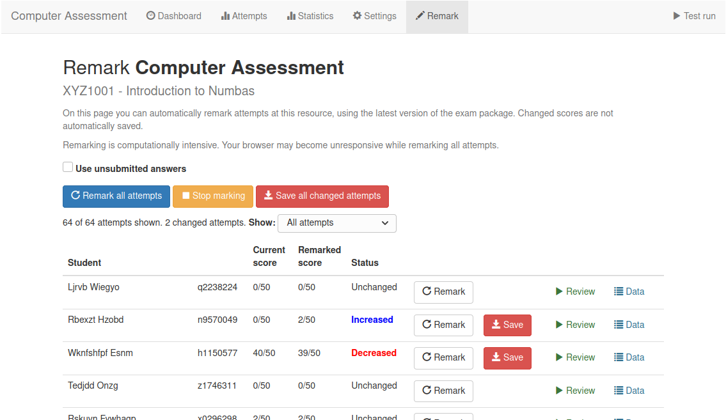This screenshot has width=726, height=420.
Task: Open the Dashboard tab
Action: coord(173,16)
